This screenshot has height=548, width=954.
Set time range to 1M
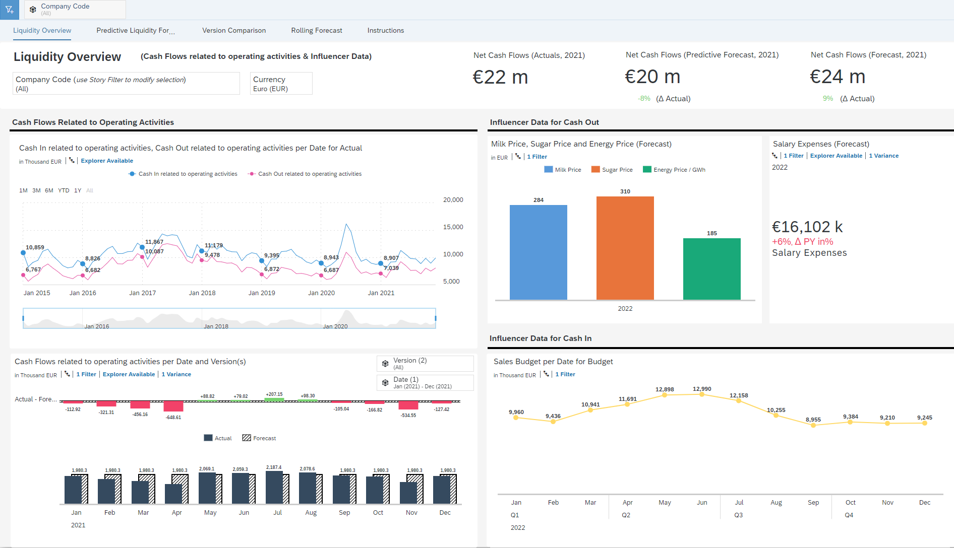point(23,190)
